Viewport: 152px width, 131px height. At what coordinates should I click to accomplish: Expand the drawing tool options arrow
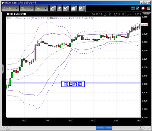click(x=55, y=8)
